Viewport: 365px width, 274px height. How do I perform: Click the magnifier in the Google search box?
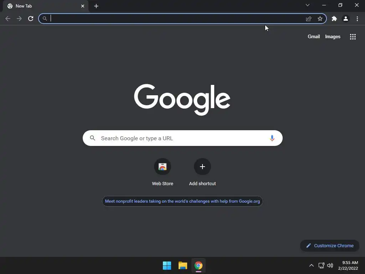coord(92,138)
